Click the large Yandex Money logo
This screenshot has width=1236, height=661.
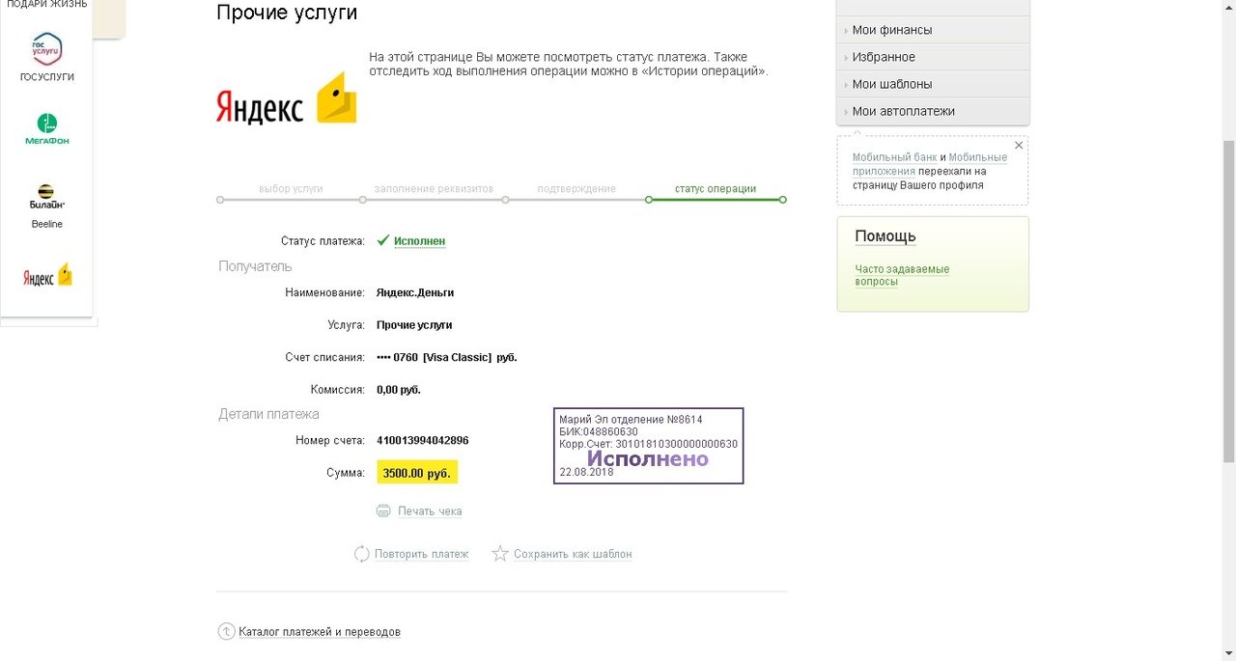[x=286, y=100]
